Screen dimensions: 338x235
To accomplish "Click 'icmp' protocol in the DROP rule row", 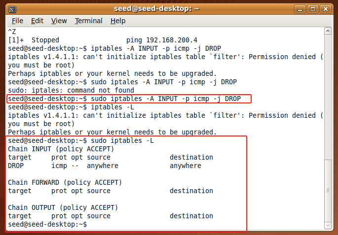I will (x=59, y=166).
